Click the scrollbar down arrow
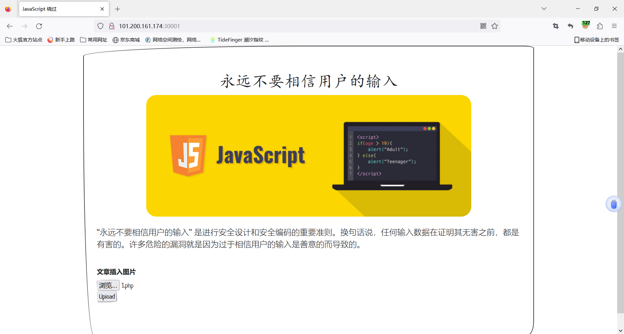This screenshot has height=334, width=624. tap(620, 330)
